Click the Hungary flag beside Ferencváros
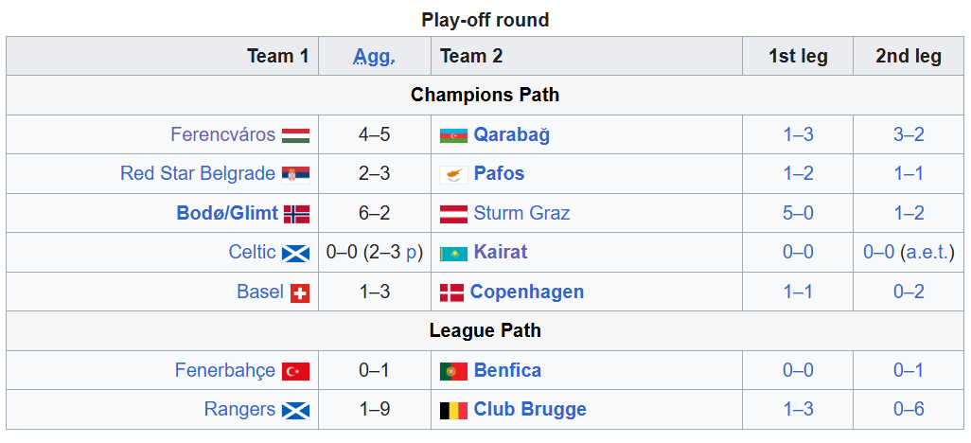The image size is (971, 443). [x=296, y=135]
